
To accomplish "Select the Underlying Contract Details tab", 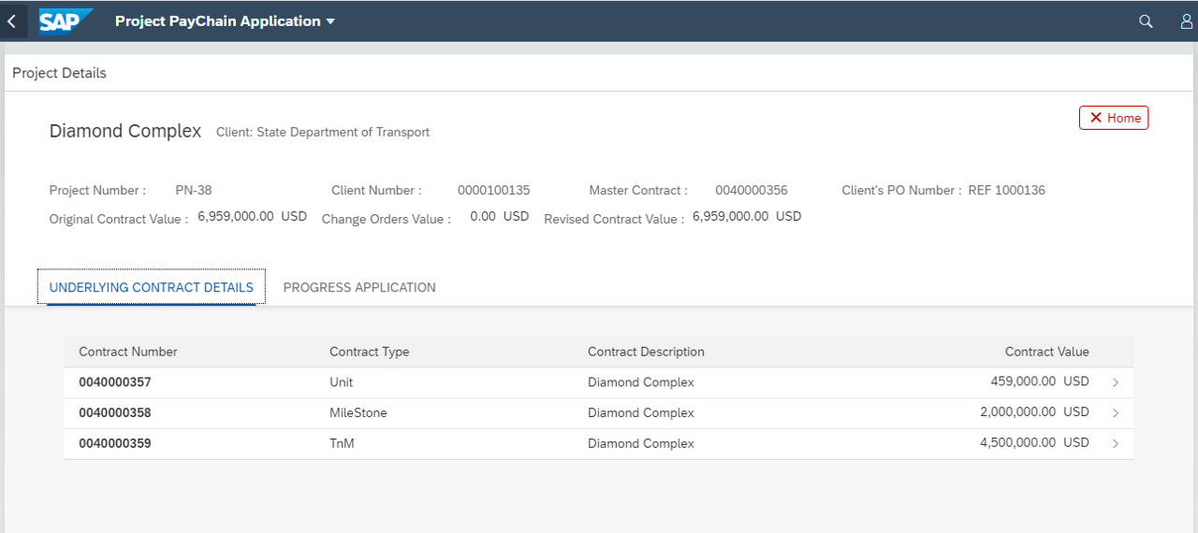I will [x=152, y=287].
